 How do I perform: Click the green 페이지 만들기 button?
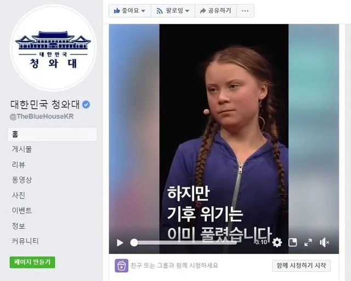point(32,262)
